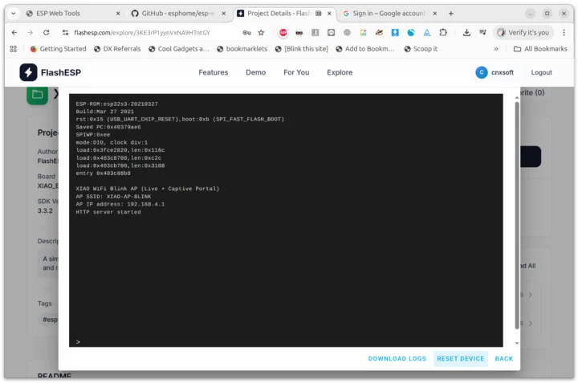Switch to Sign in Google account tab
Image resolution: width=578 pixels, height=383 pixels.
click(x=389, y=14)
